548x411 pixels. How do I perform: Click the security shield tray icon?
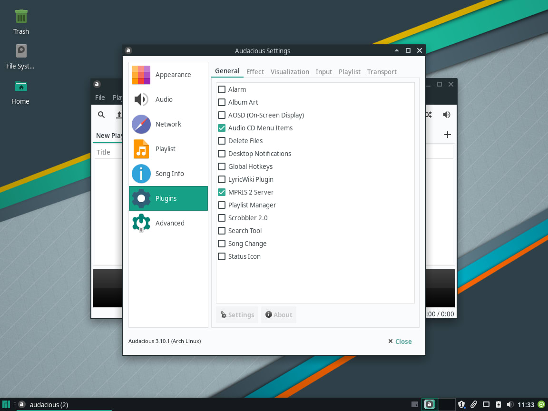461,404
